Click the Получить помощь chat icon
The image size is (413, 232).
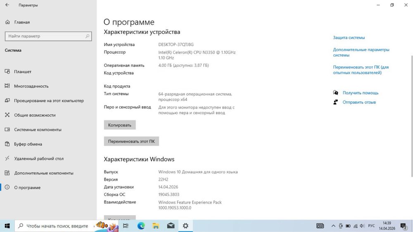coord(335,93)
